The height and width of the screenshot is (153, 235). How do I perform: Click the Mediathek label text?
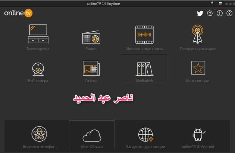click(144, 81)
